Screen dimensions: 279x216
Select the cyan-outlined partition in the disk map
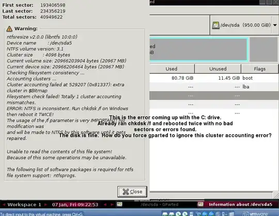pyautogui.click(x=198, y=49)
